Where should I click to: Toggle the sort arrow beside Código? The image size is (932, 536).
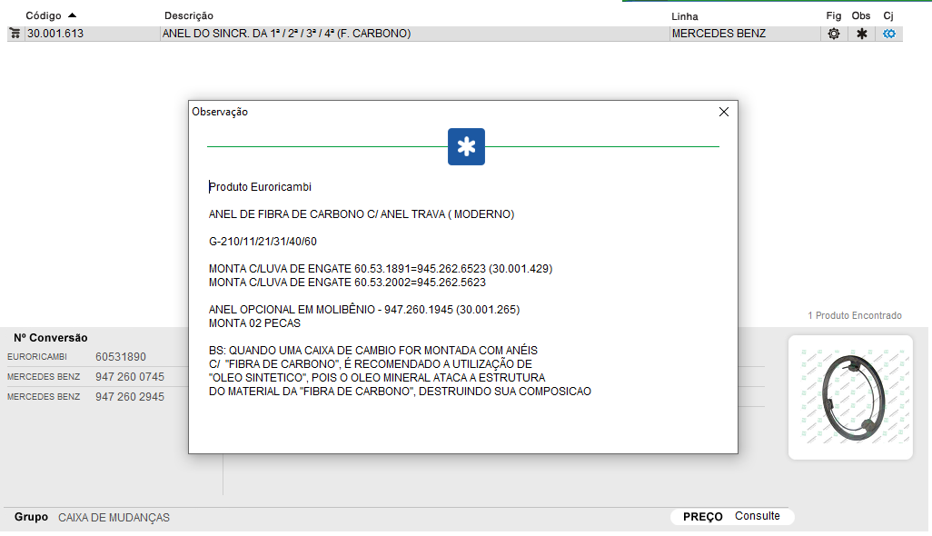[x=72, y=15]
